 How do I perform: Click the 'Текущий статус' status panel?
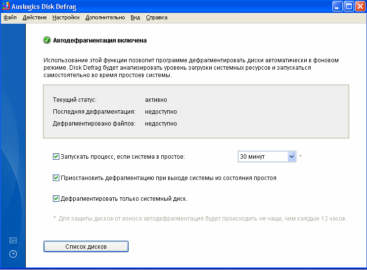[x=195, y=112]
